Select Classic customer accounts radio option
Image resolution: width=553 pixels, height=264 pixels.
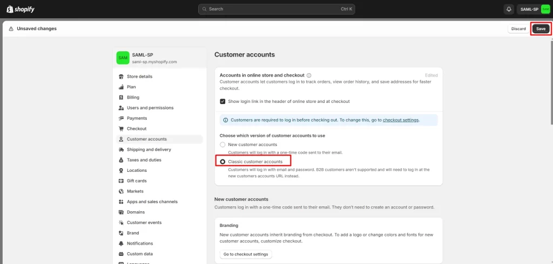(x=222, y=162)
